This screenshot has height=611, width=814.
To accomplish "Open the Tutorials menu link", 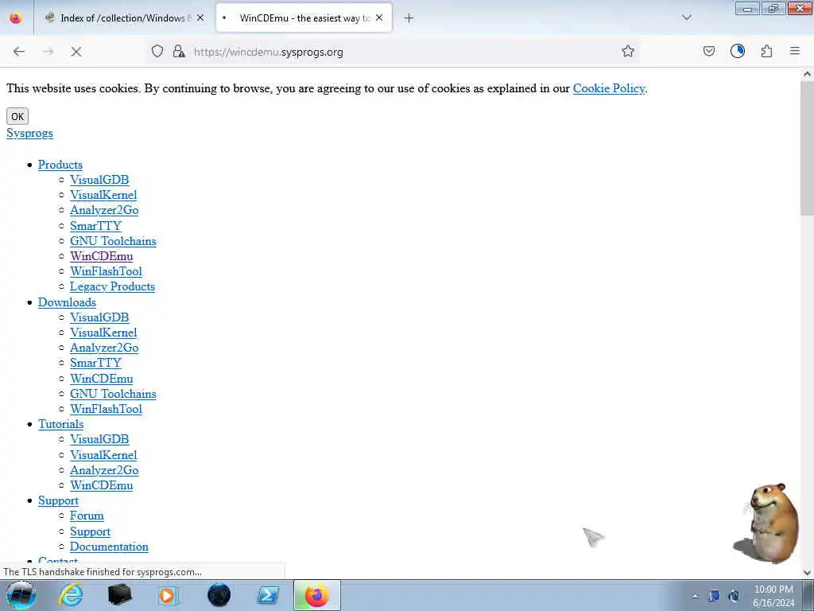I will coord(60,424).
